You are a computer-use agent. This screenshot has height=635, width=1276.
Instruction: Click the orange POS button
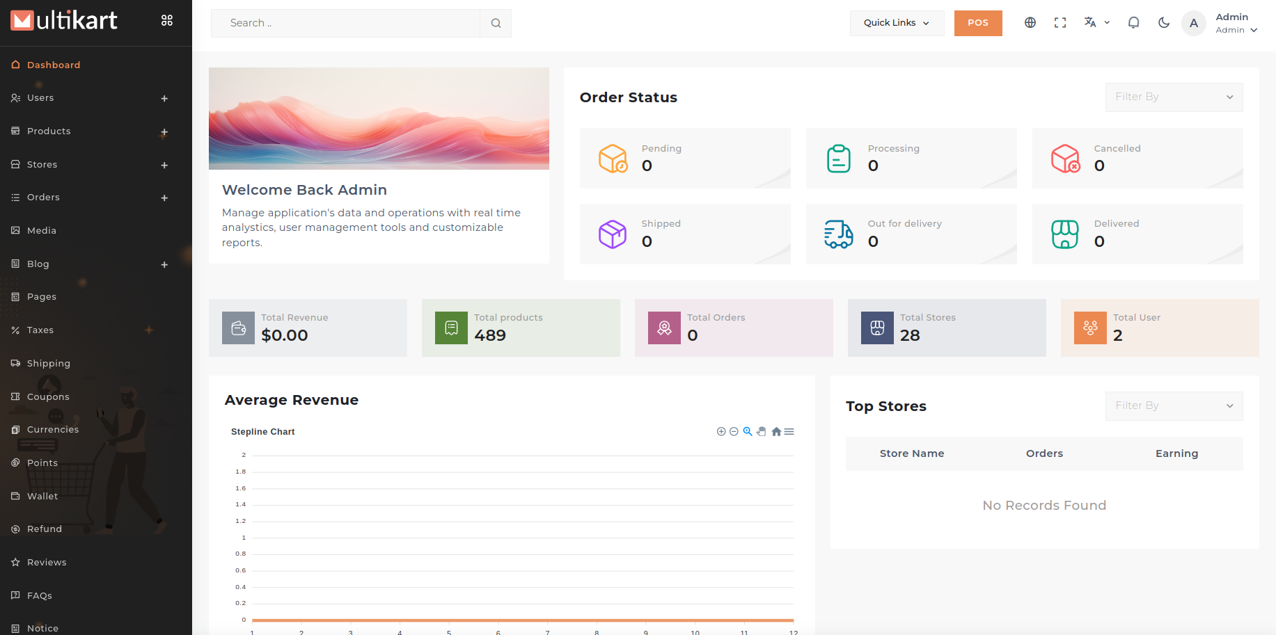coord(977,23)
